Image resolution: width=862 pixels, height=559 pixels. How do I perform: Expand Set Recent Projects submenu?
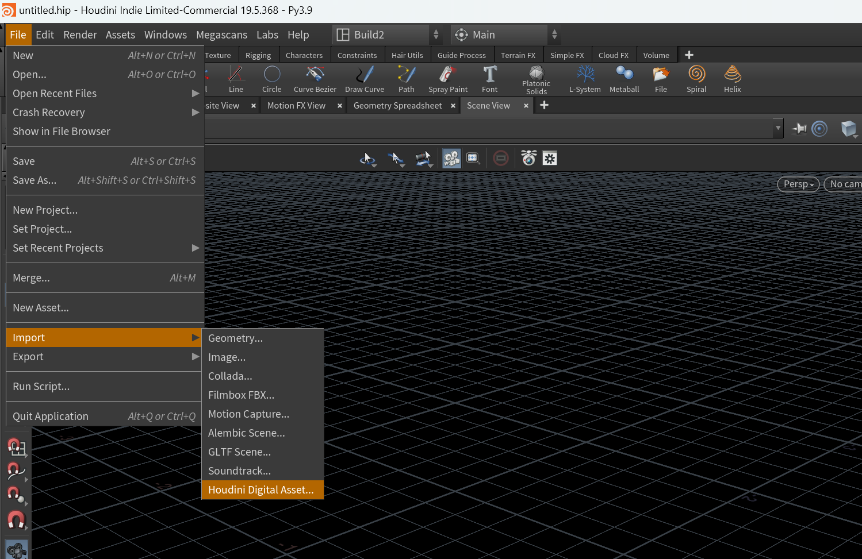pyautogui.click(x=105, y=248)
